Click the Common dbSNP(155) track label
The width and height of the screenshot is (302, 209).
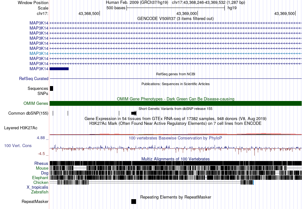pos(28,113)
